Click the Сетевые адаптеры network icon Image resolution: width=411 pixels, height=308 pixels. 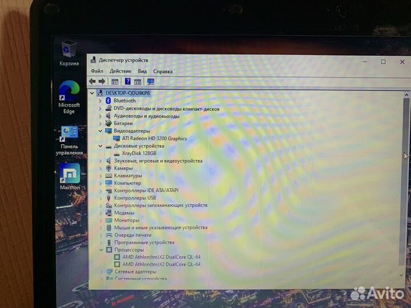110,271
